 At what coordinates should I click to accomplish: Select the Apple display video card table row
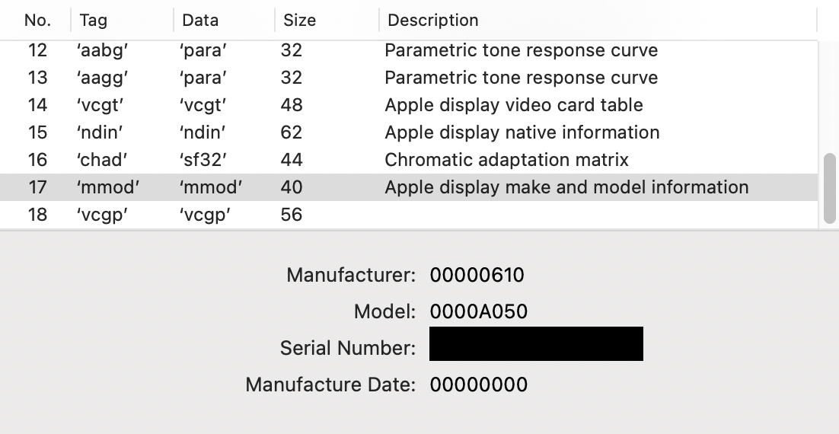click(513, 106)
